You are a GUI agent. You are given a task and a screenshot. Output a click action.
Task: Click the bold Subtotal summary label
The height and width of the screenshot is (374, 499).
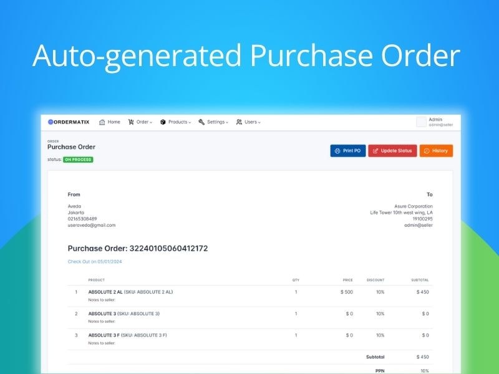pos(375,357)
